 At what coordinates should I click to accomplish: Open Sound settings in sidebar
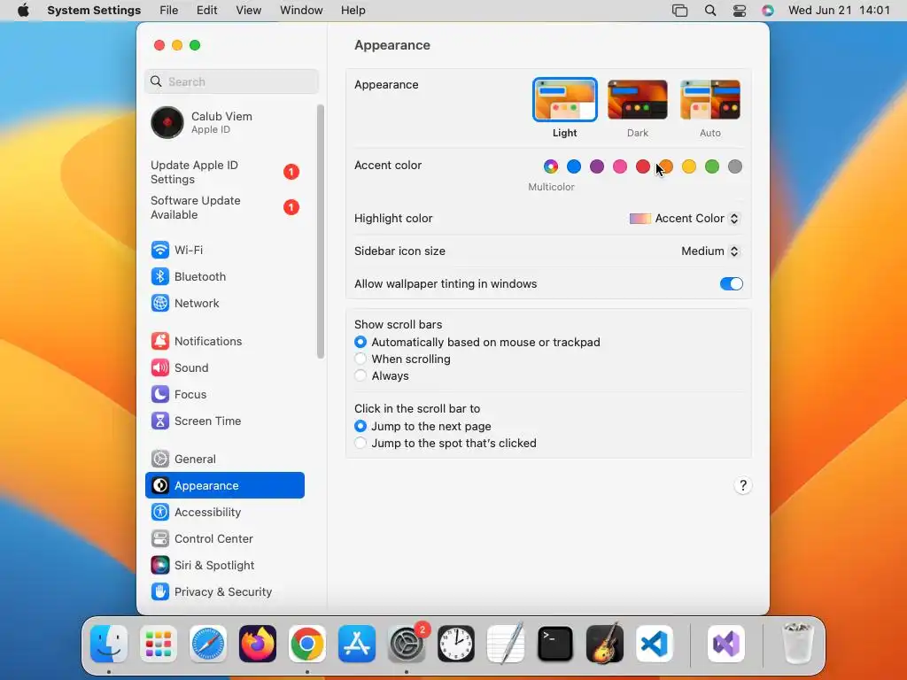[224, 367]
